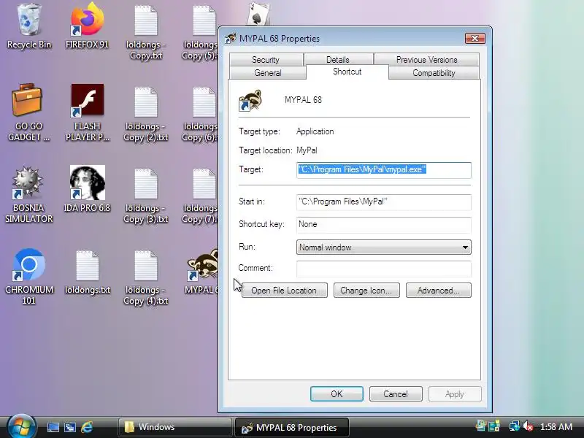Switch to the Details tab

pyautogui.click(x=338, y=60)
